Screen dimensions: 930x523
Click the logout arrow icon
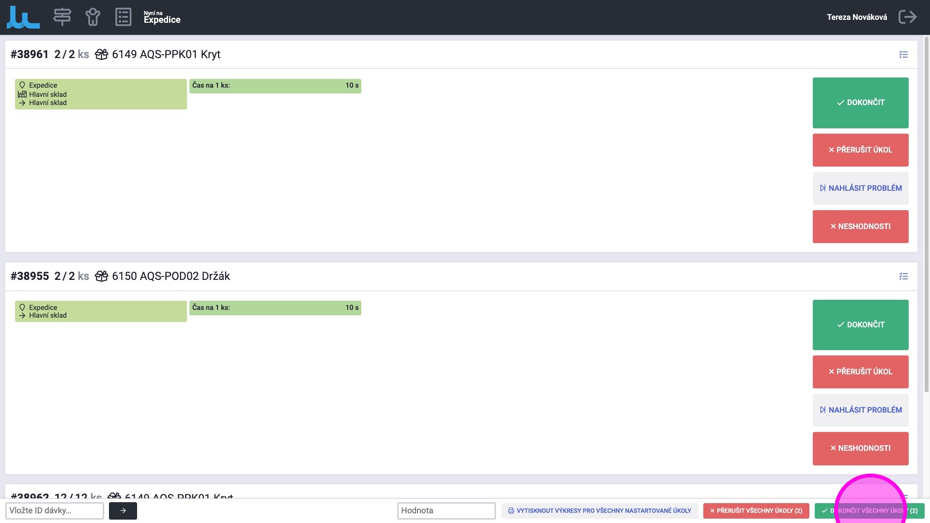pos(907,17)
